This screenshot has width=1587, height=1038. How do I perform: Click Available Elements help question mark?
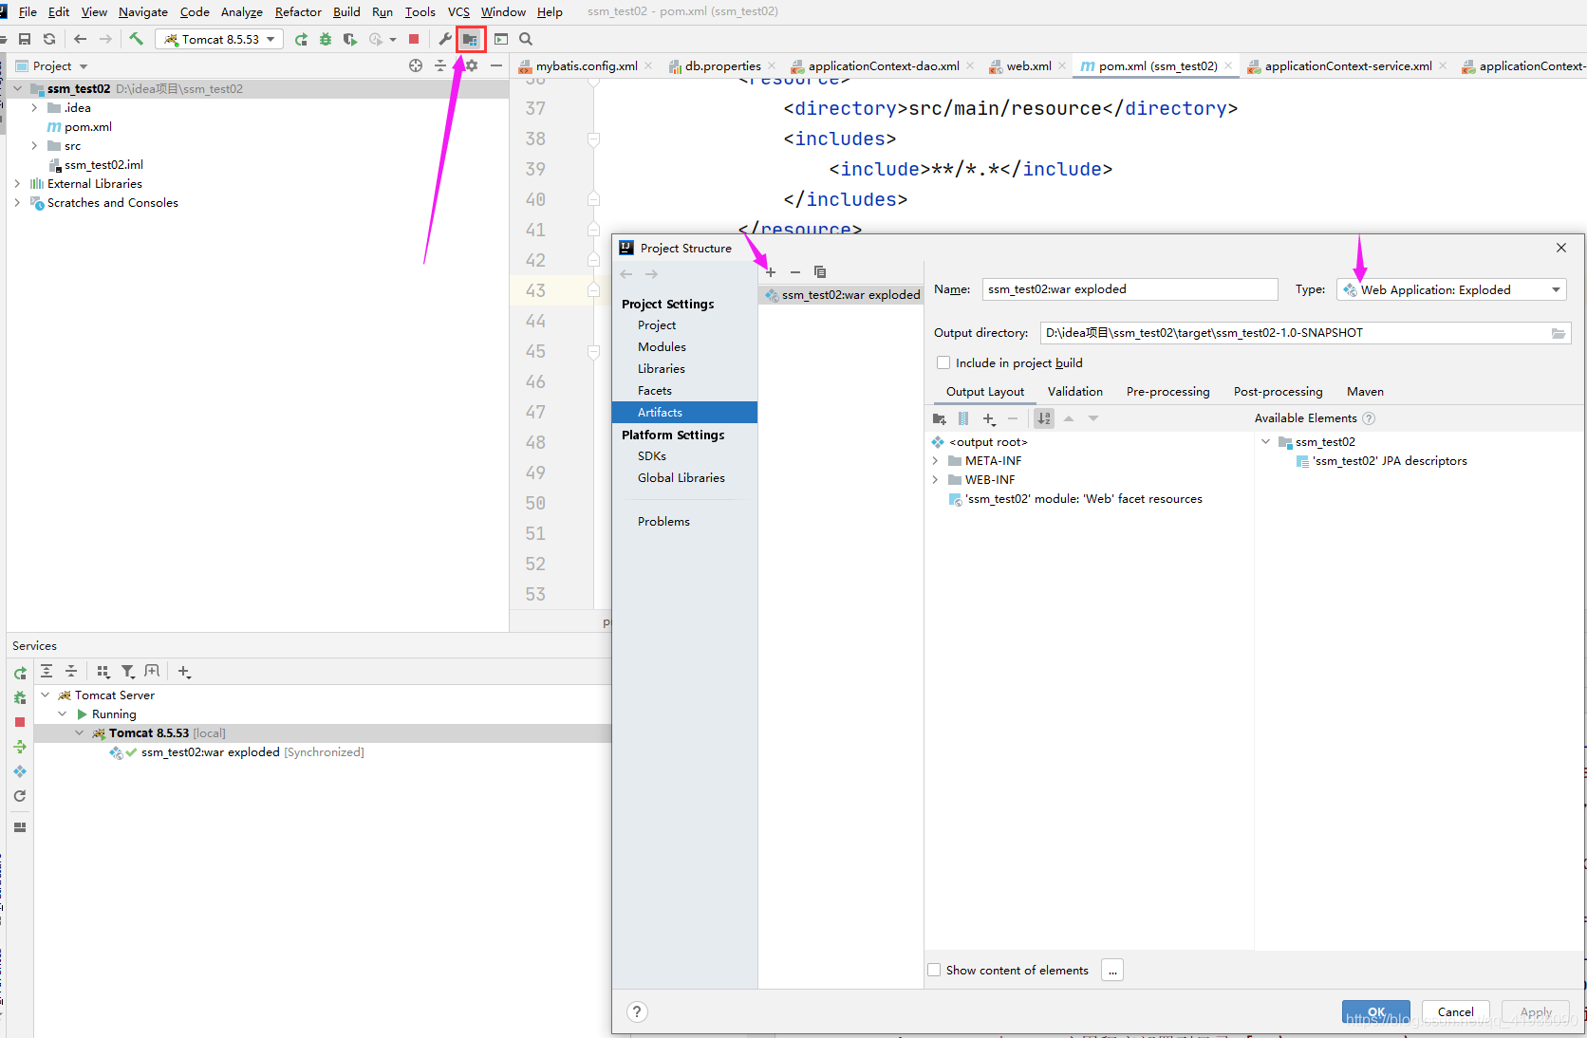point(1369,418)
